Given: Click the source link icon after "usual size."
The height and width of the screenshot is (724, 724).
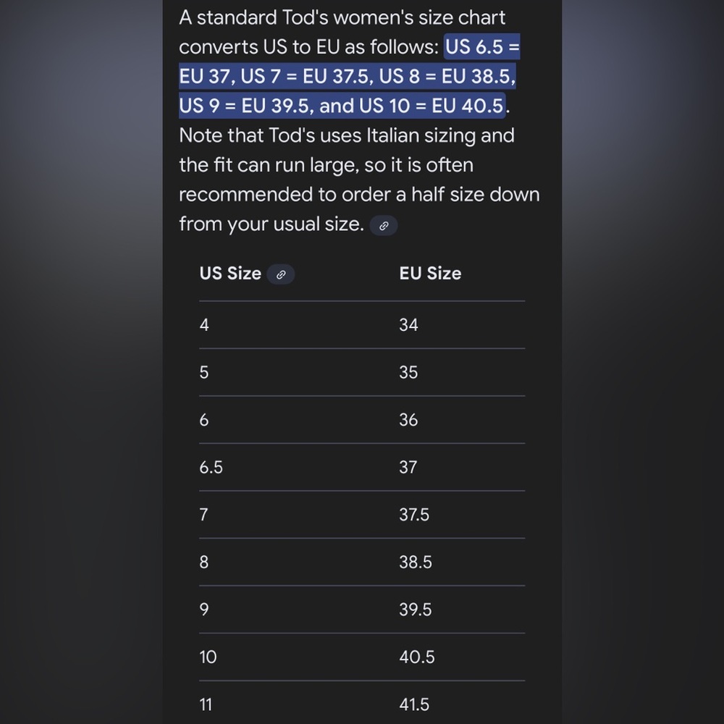Looking at the screenshot, I should click(x=384, y=226).
